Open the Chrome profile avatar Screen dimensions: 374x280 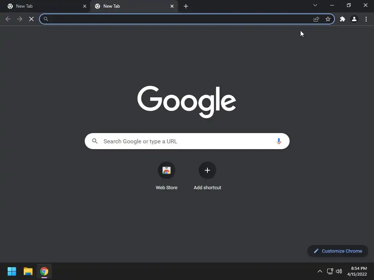354,19
